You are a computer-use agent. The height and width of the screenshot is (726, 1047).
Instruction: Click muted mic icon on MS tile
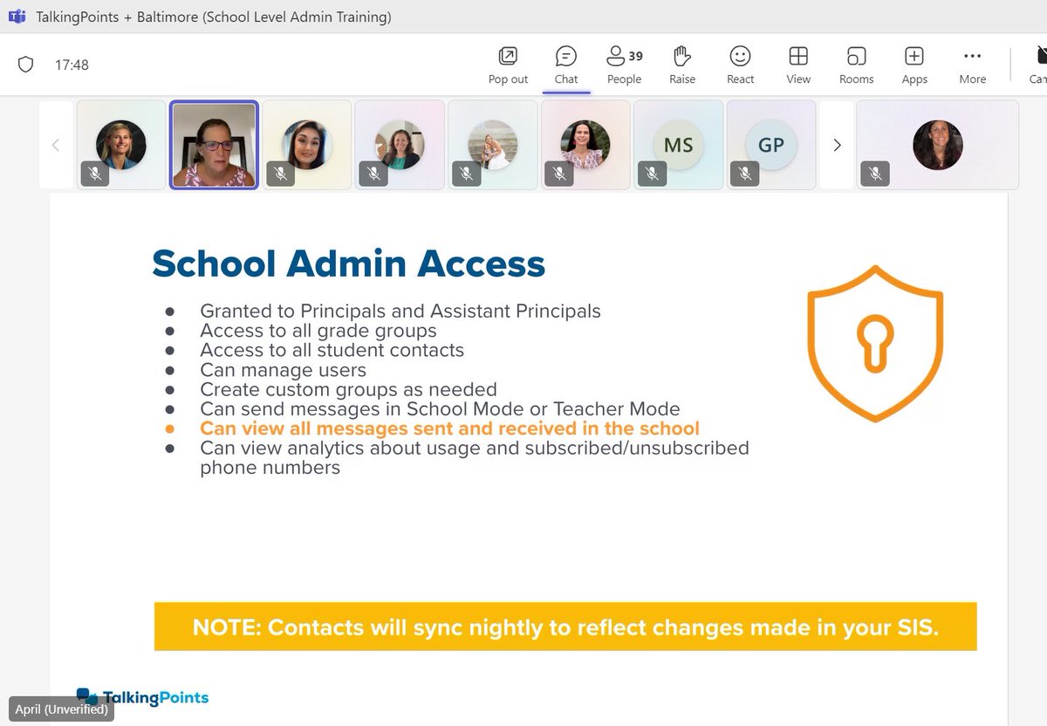coord(652,174)
